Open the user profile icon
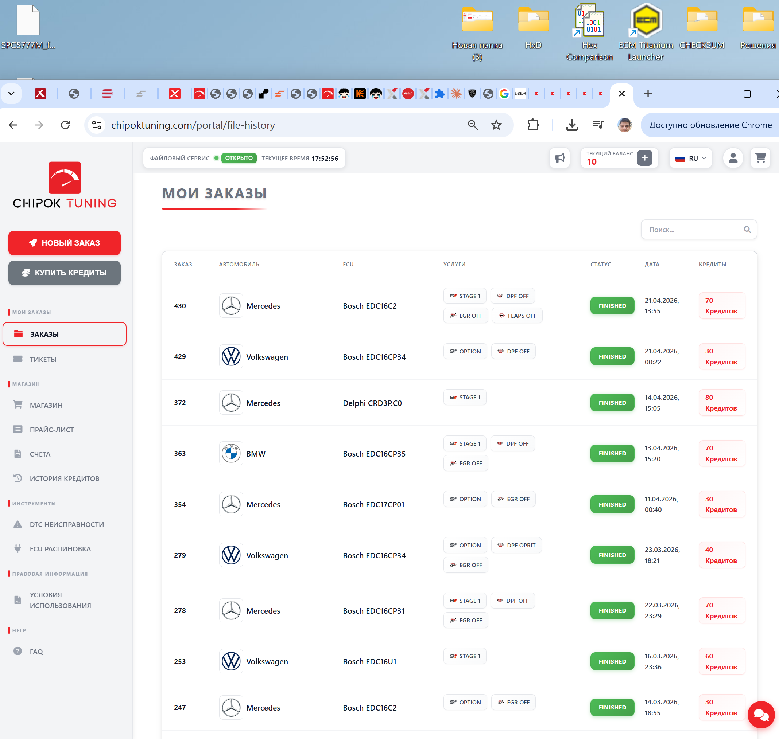Image resolution: width=779 pixels, height=739 pixels. [733, 158]
